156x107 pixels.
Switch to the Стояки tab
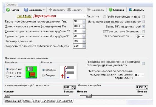click(27, 101)
